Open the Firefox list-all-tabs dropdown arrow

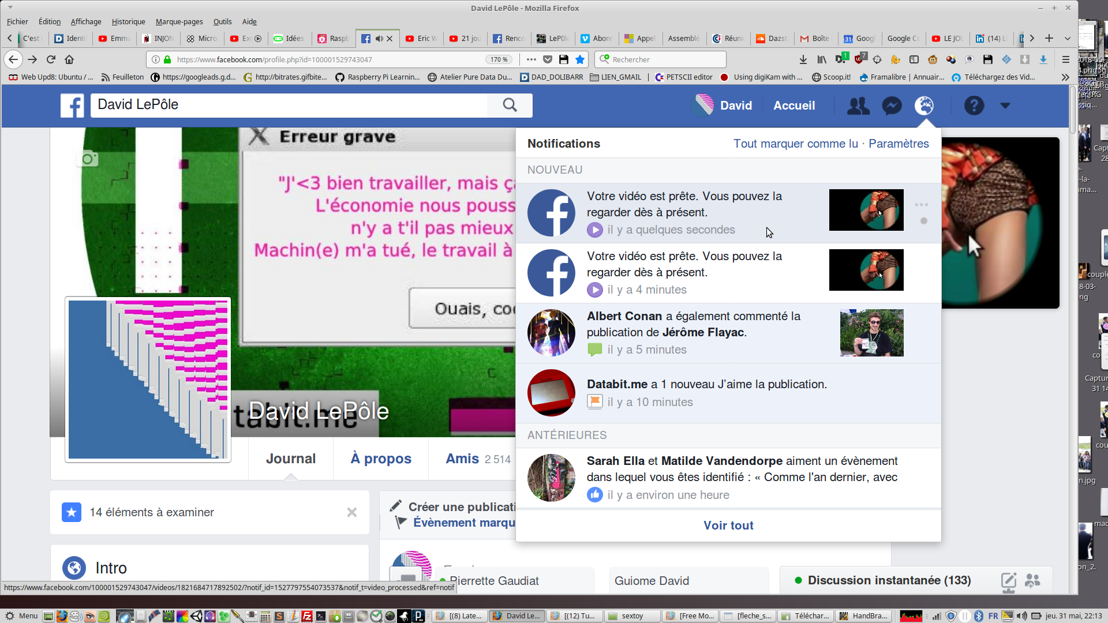(x=1067, y=39)
